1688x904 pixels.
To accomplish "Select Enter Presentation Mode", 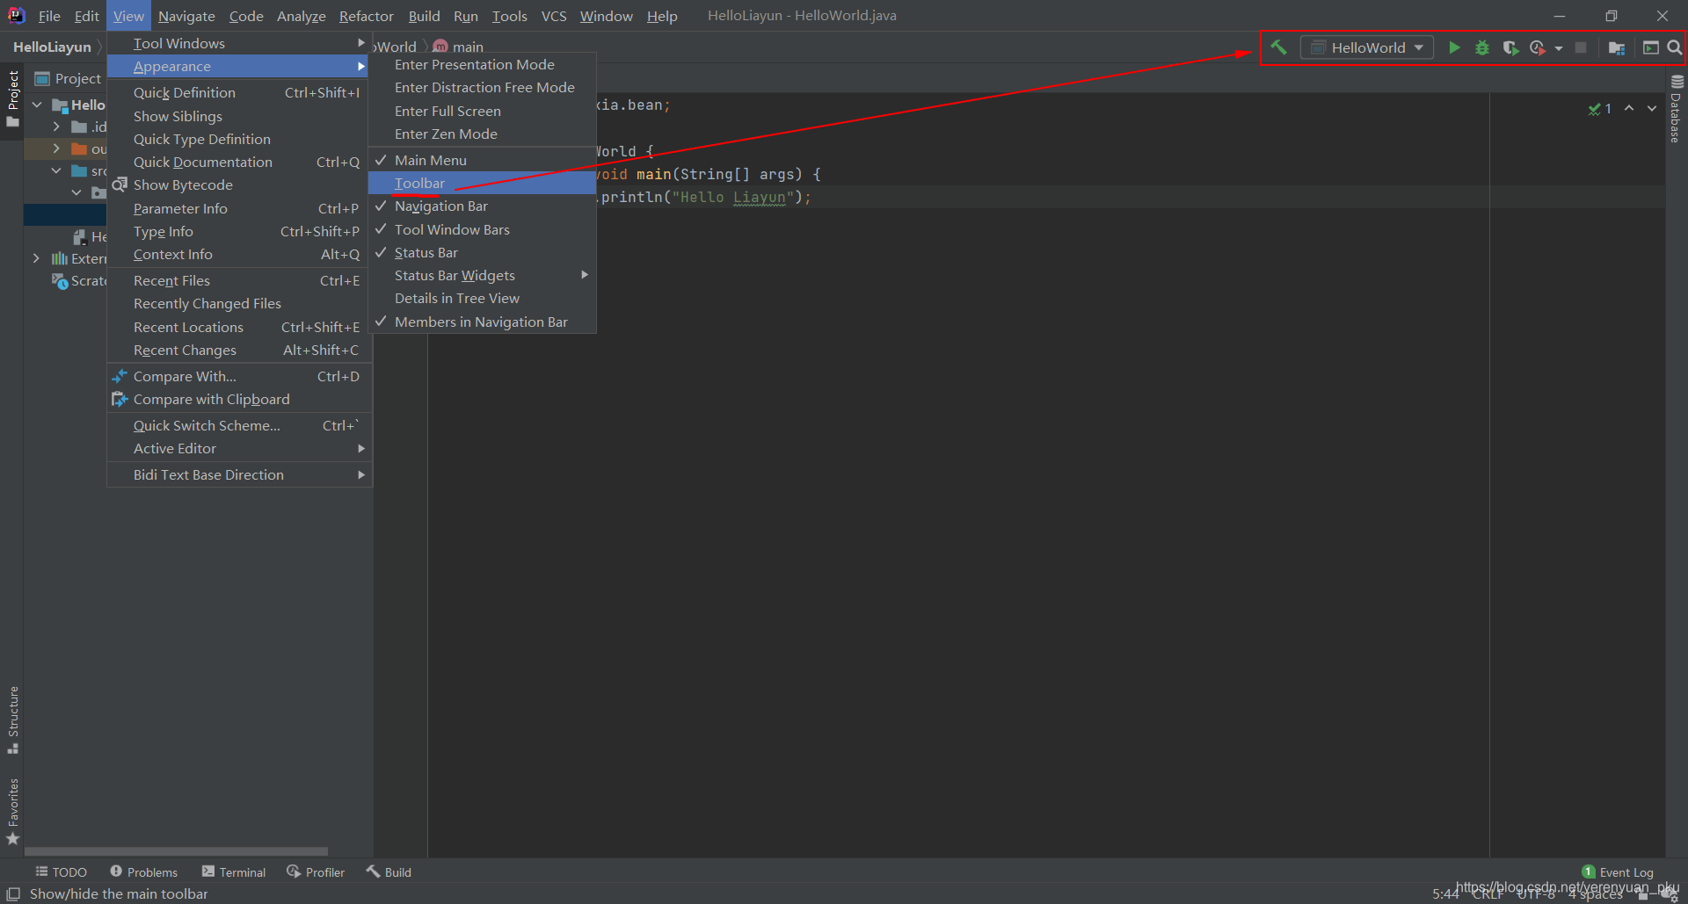I will click(482, 64).
